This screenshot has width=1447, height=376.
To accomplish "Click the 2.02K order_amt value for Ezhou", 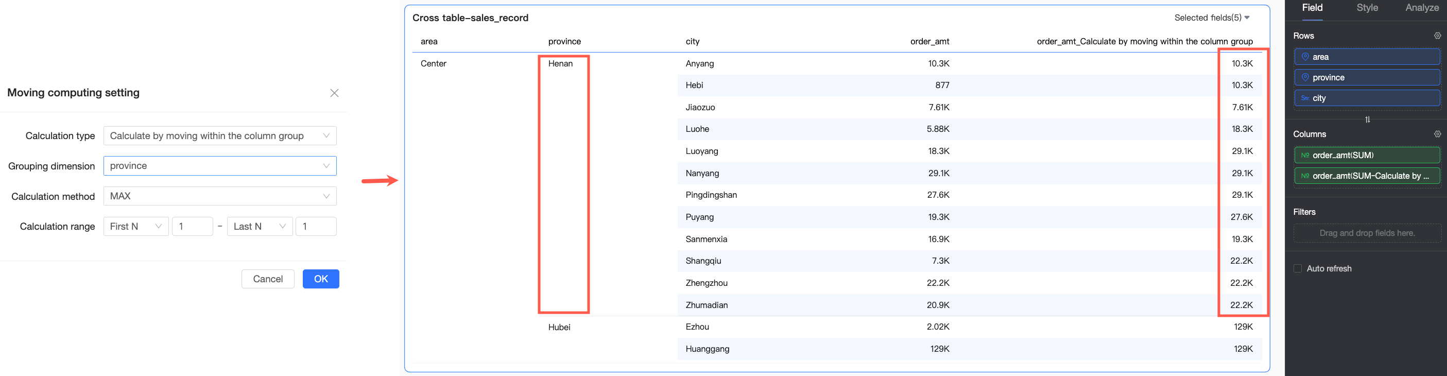I will coord(938,327).
